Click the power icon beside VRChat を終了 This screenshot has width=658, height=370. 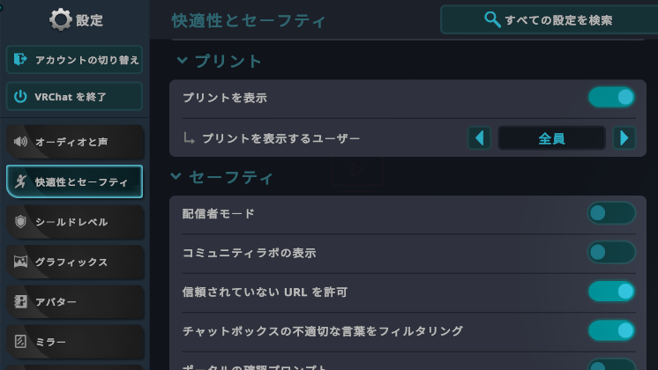coord(20,97)
